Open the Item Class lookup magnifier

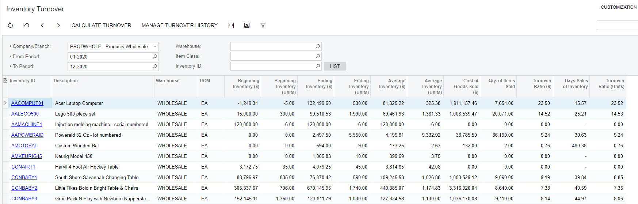(x=318, y=56)
